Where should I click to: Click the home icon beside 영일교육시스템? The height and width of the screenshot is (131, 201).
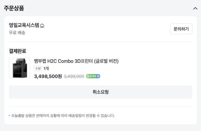tap(42, 26)
